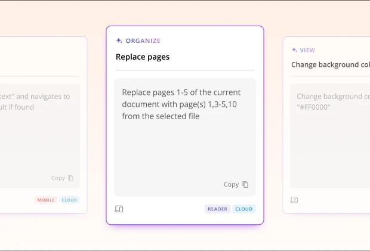Click the "Change background" prompt text line
The width and height of the screenshot is (370, 251).
pos(332,97)
